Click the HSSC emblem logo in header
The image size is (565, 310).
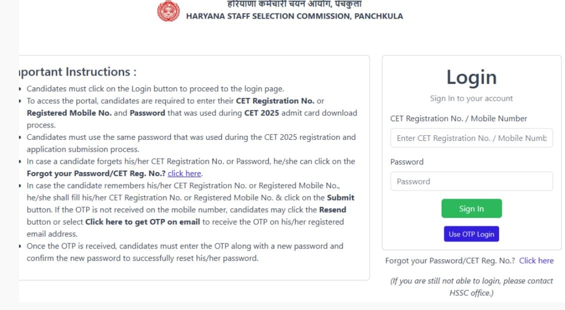click(168, 10)
